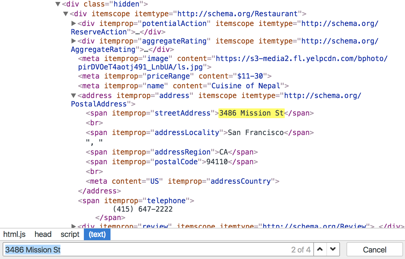Click the Cancel button
This screenshot has height=259, width=405.
click(x=374, y=249)
